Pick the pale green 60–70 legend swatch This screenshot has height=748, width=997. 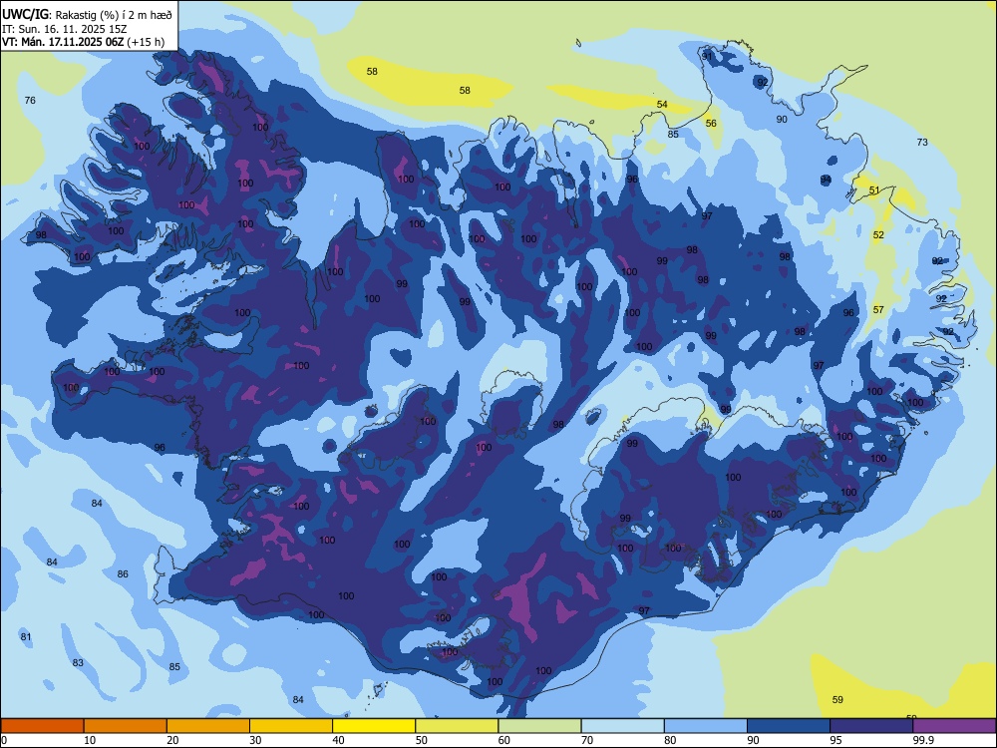coord(539,726)
